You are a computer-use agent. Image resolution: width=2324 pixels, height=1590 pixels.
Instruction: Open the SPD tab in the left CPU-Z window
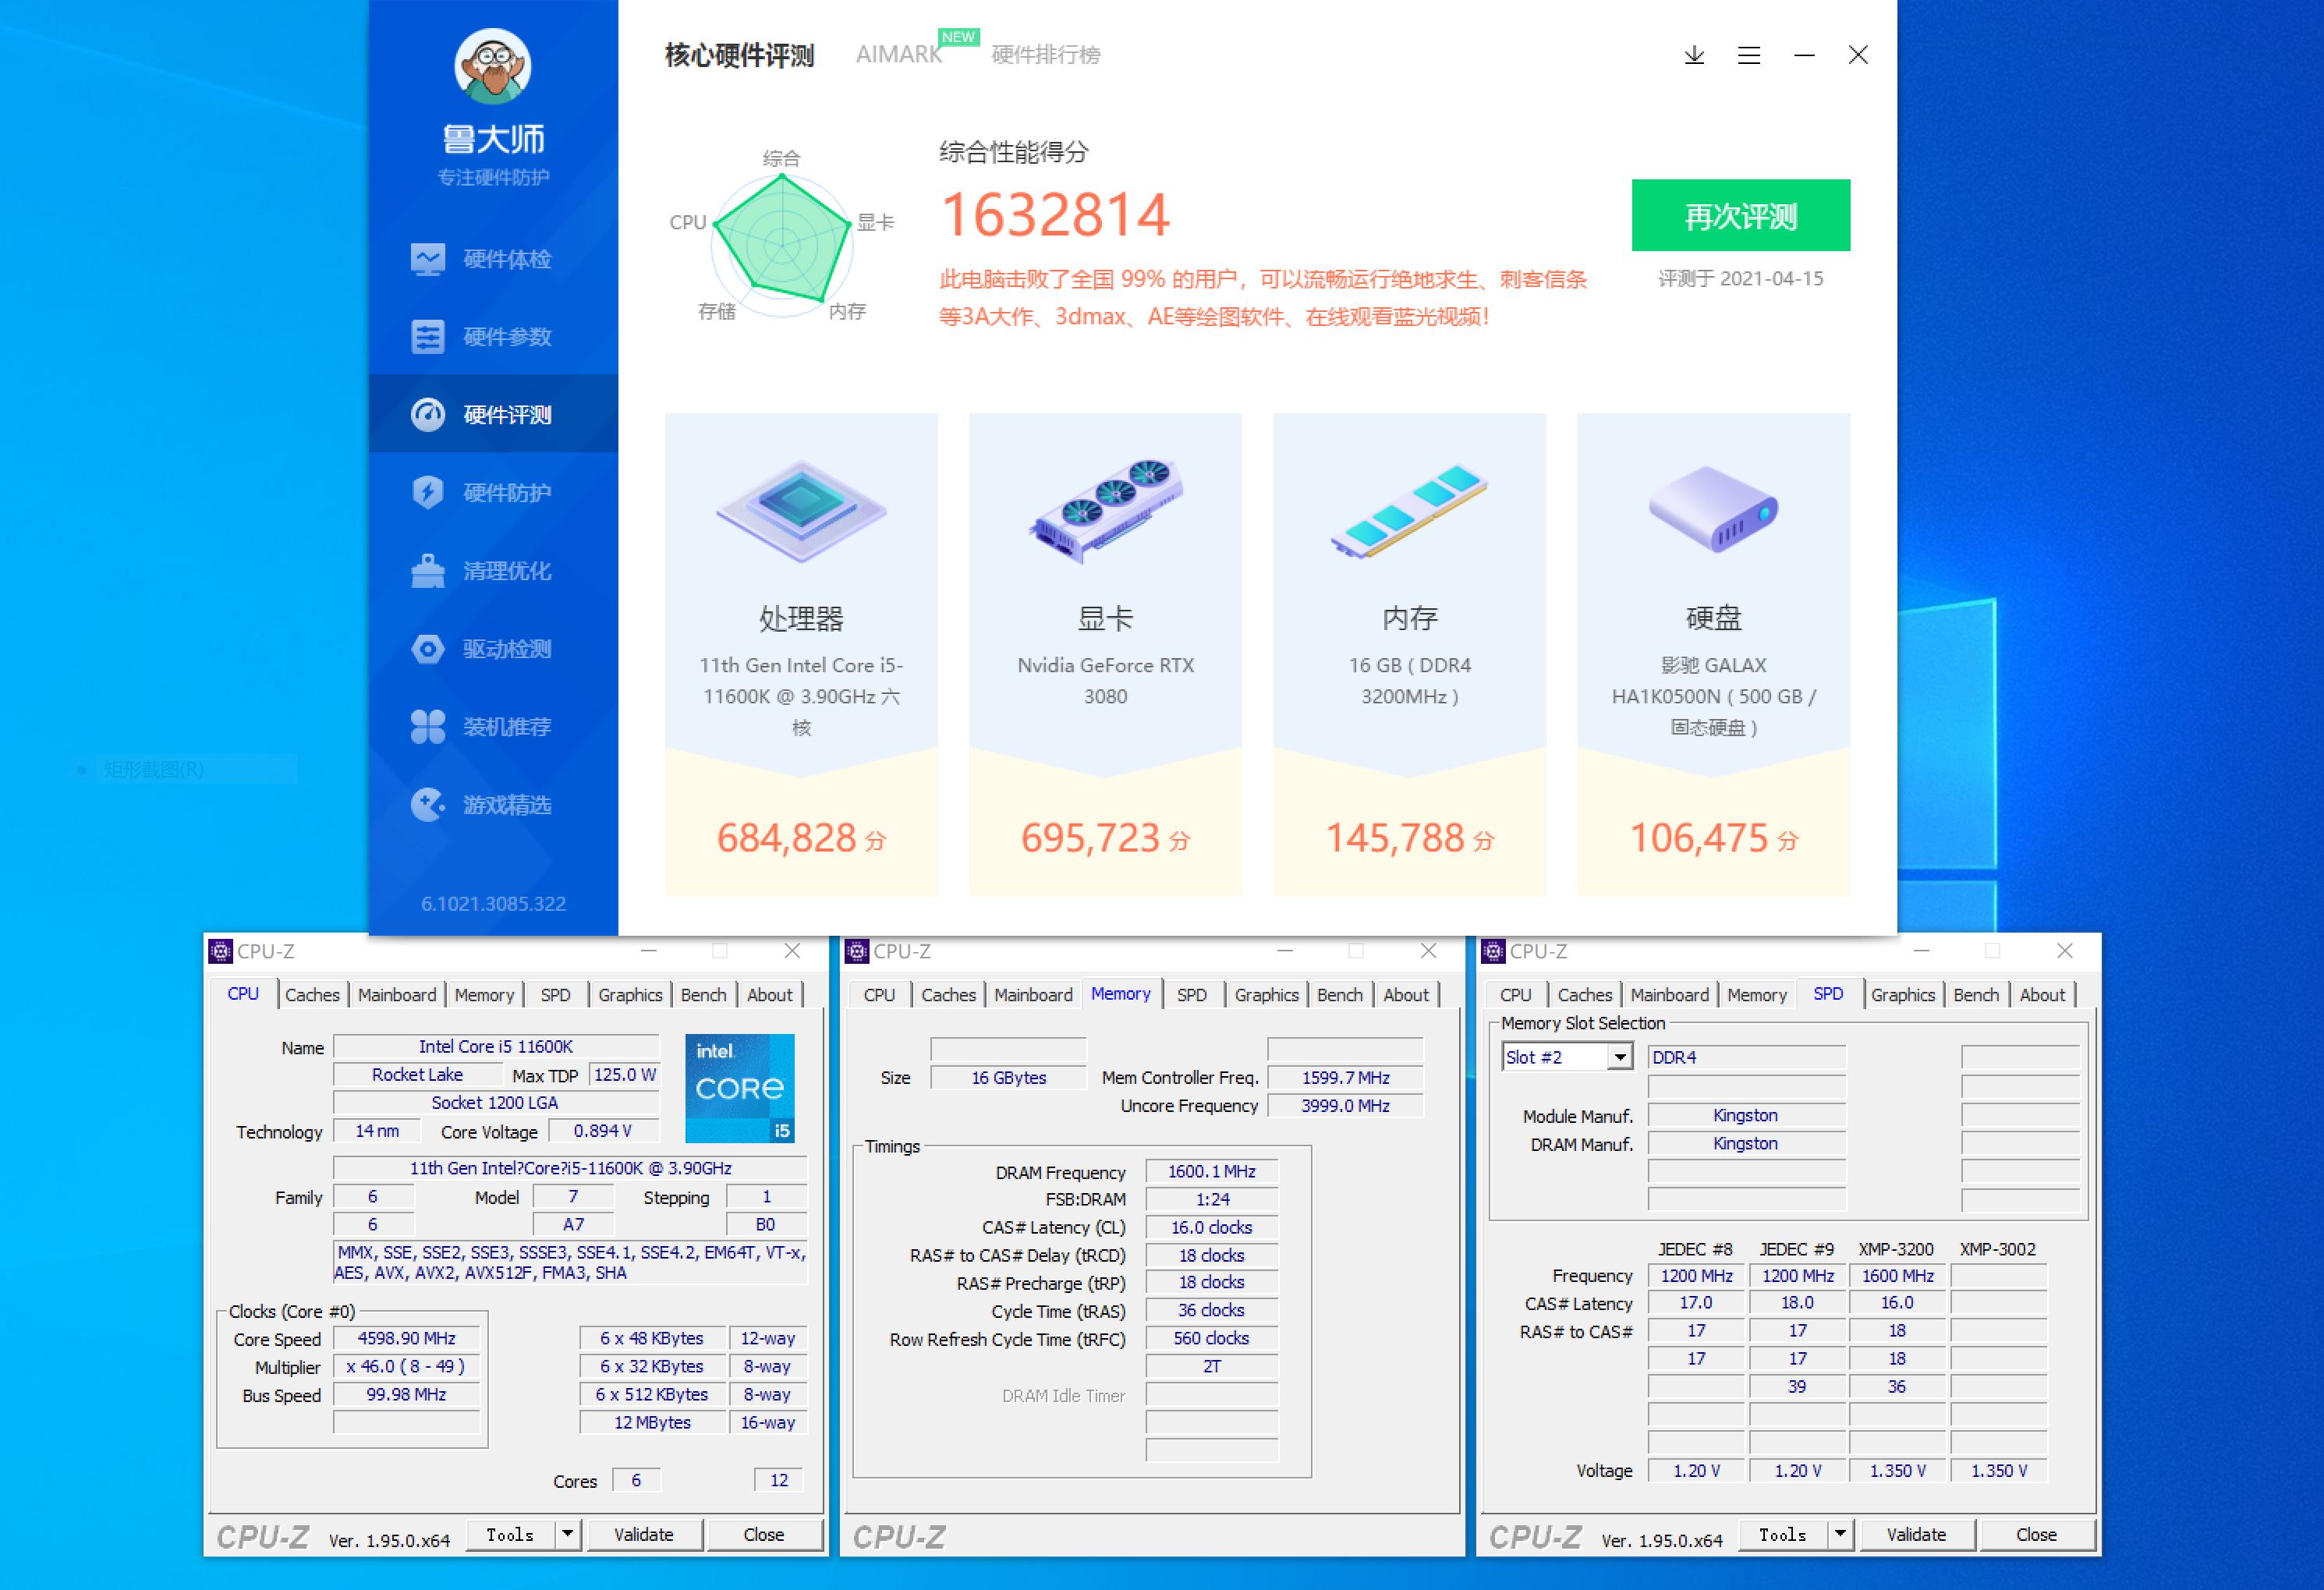click(556, 994)
